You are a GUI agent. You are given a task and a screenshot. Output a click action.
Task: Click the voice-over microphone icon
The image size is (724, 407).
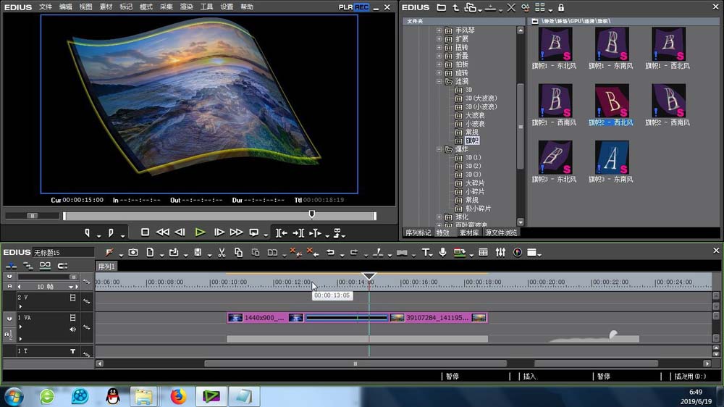(443, 252)
